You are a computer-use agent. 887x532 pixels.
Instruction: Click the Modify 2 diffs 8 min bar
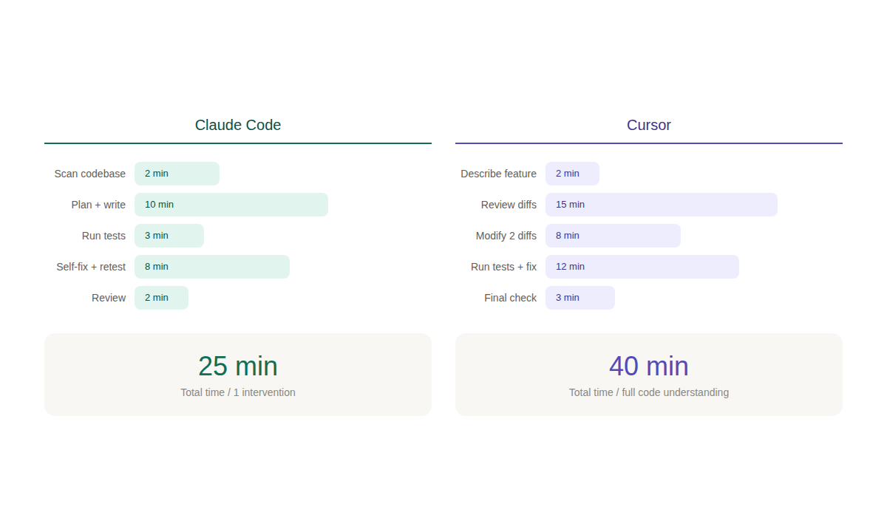(613, 236)
